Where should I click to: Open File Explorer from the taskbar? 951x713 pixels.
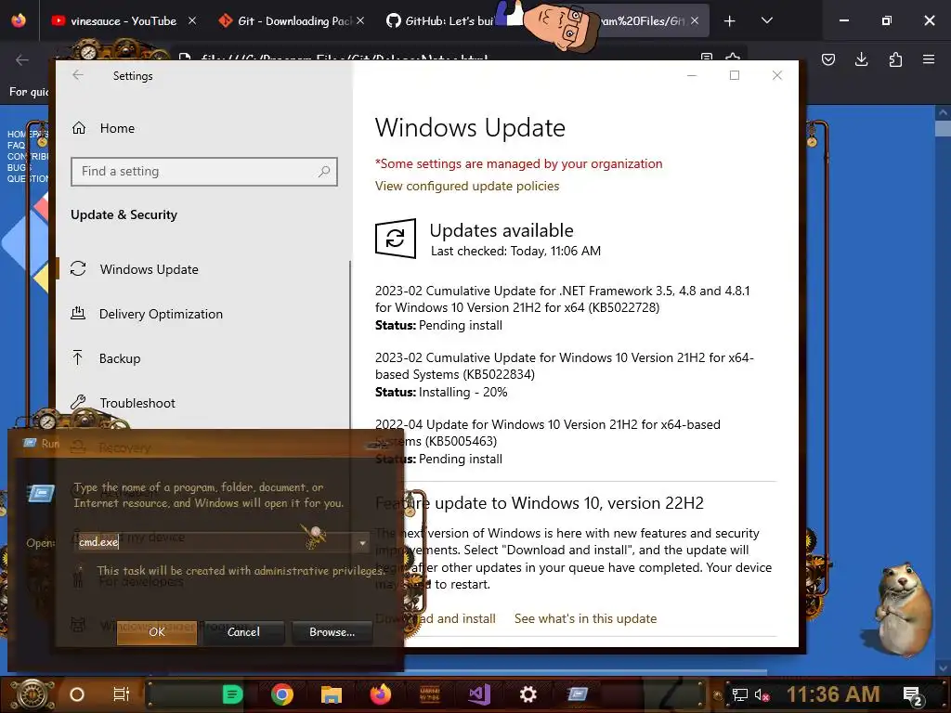(x=332, y=694)
